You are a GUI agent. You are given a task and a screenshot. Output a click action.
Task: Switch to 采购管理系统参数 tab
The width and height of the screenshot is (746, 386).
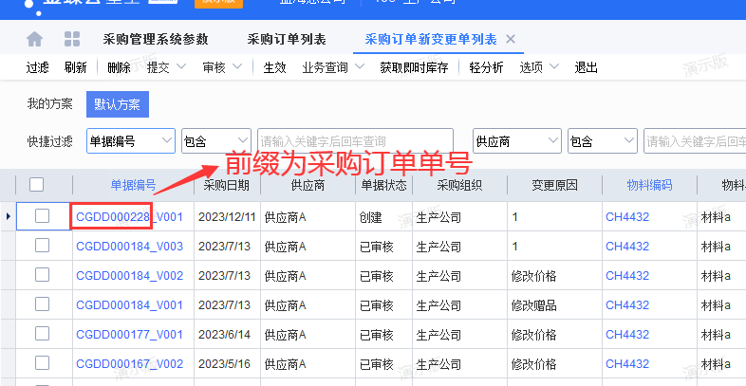(156, 39)
